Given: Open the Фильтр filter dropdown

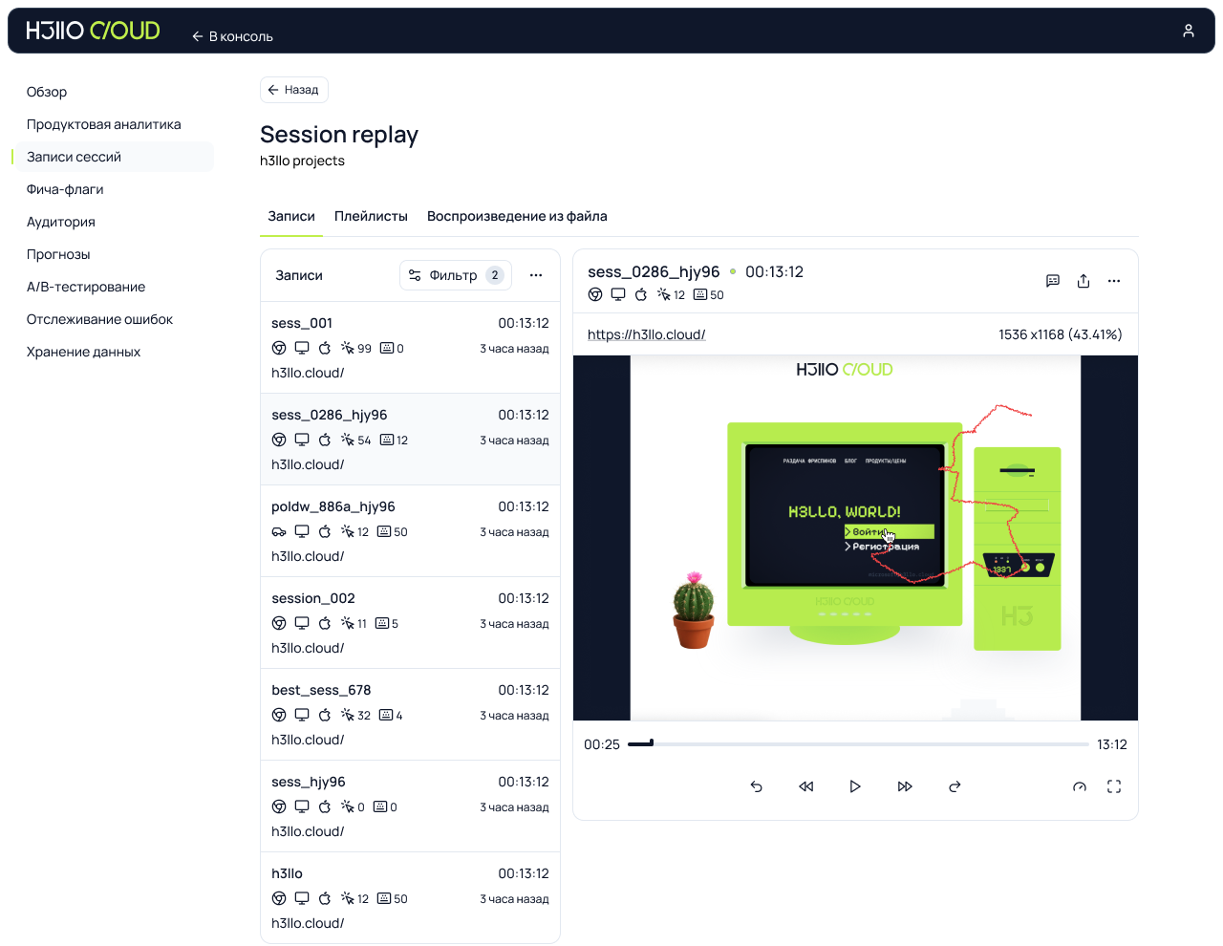Looking at the screenshot, I should (x=456, y=275).
